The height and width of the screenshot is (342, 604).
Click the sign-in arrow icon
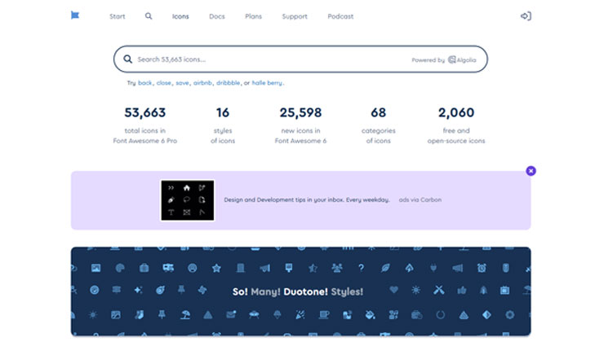point(525,16)
